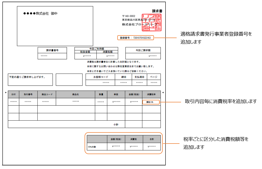Click the 小計 subtotal label
The height and width of the screenshot is (169, 262).
pos(116,124)
